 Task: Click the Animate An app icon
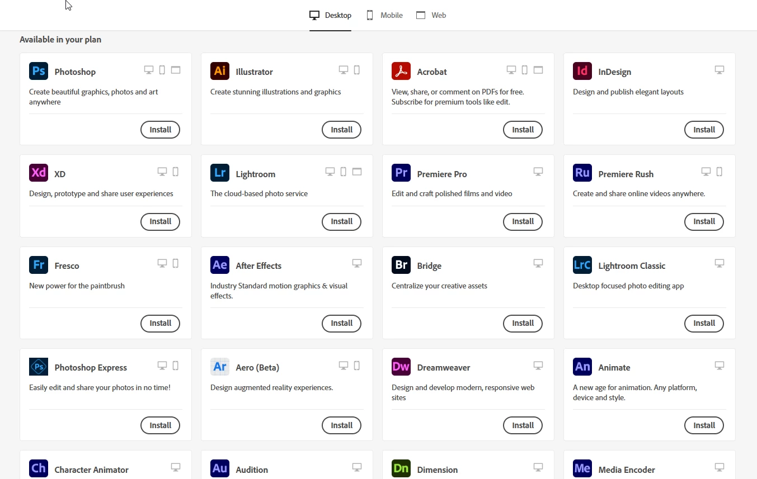pos(582,367)
